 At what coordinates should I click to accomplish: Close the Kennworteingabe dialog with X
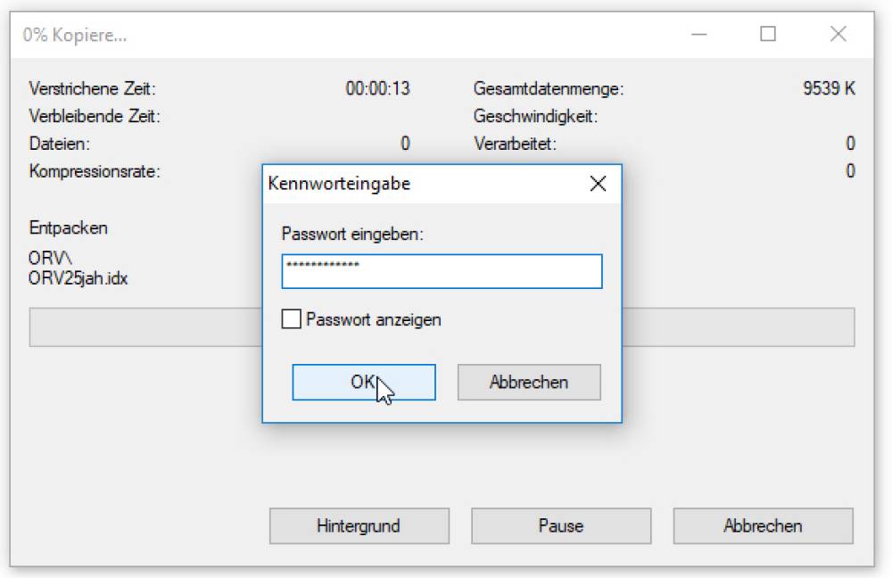pyautogui.click(x=598, y=184)
